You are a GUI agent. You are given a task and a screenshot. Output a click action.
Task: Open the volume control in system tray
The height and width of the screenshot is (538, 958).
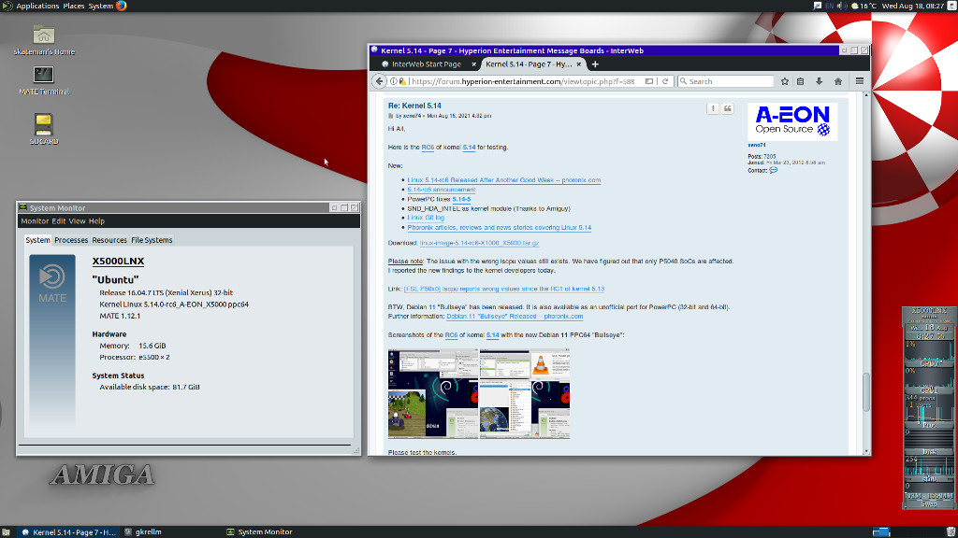point(842,7)
